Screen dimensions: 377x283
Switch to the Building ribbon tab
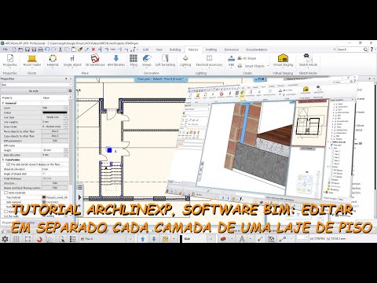coord(175,50)
